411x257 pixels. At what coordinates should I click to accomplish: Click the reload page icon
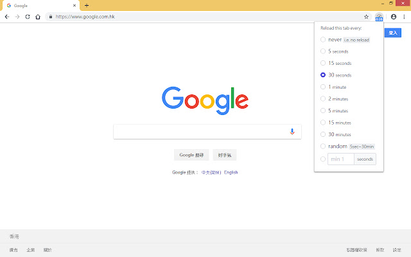tap(28, 17)
